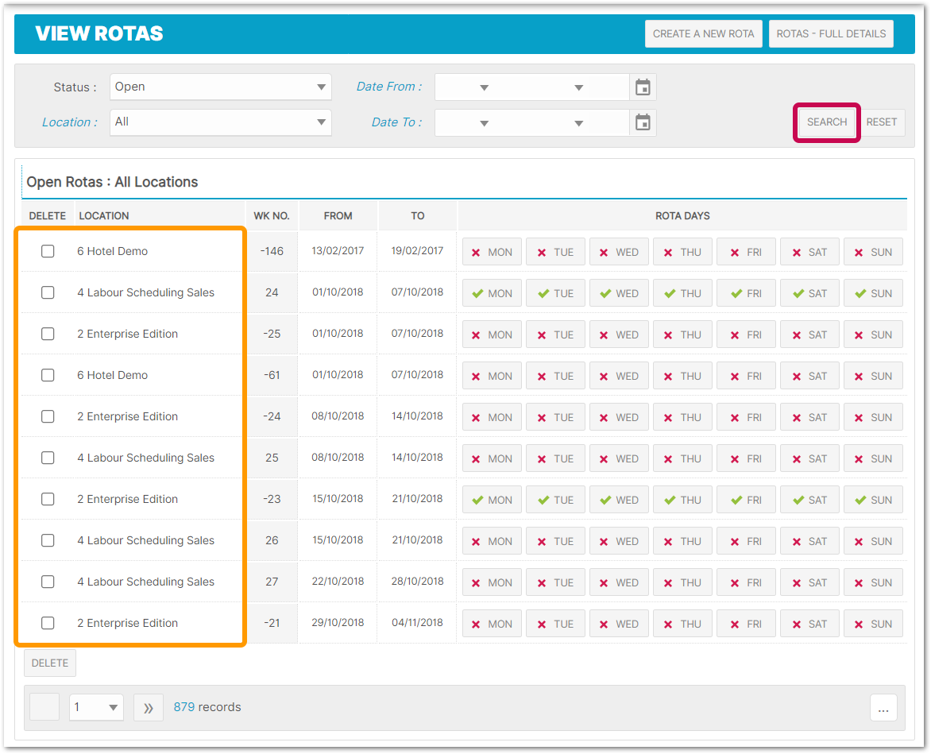Click the 22/10/2018 from date cell

coord(338,582)
